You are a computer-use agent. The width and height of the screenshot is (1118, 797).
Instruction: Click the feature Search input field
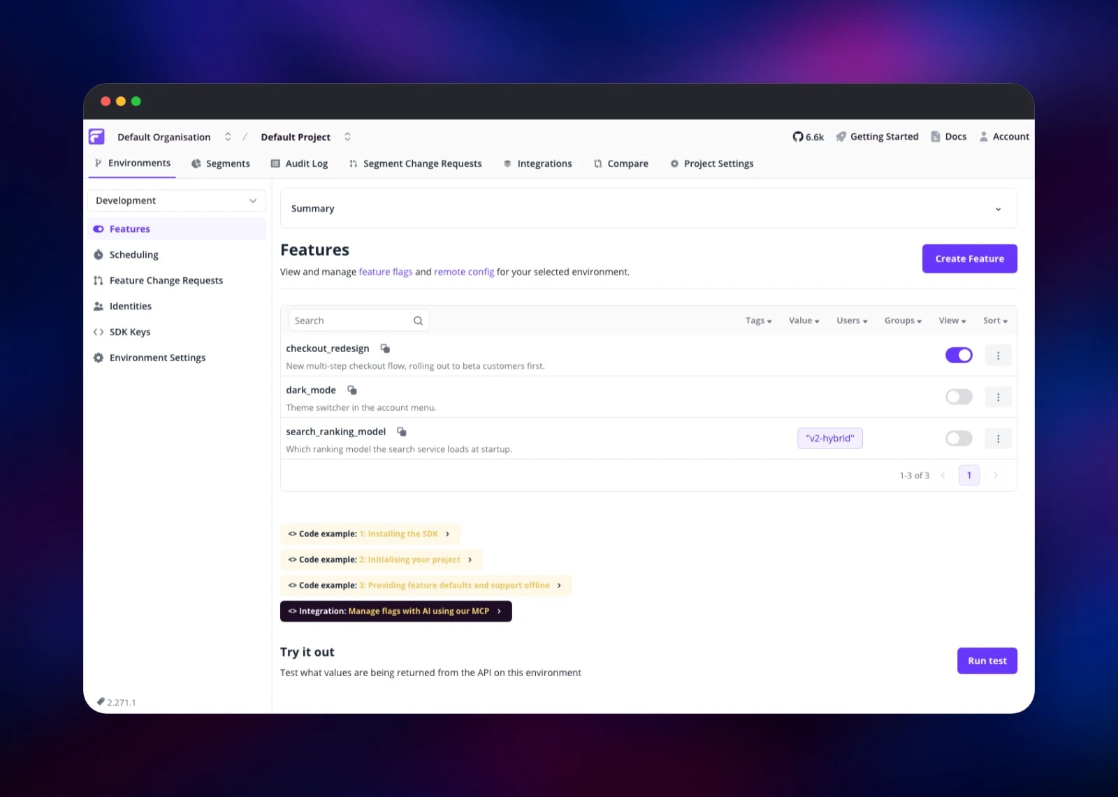click(358, 321)
